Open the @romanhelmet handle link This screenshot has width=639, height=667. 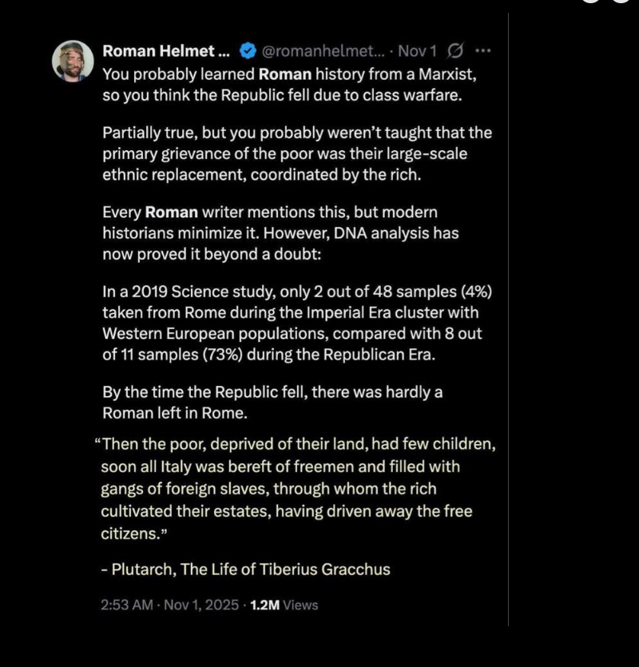click(x=323, y=51)
